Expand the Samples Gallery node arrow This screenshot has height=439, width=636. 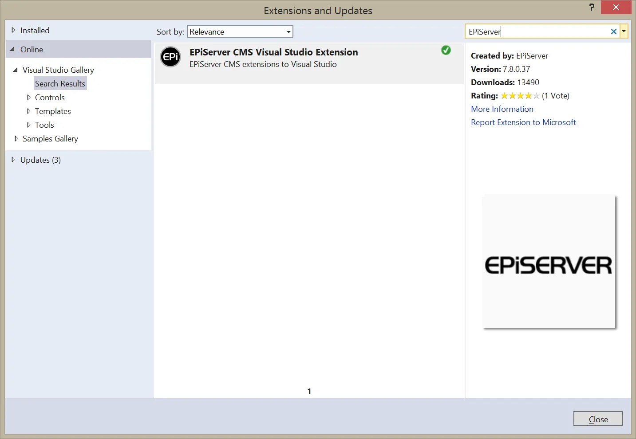pyautogui.click(x=16, y=138)
